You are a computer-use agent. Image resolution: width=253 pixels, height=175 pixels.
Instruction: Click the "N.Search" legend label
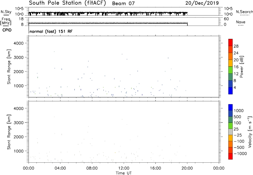coord(244,12)
